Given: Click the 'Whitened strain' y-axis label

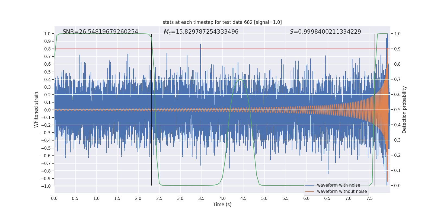Looking at the screenshot, I should (x=36, y=110).
